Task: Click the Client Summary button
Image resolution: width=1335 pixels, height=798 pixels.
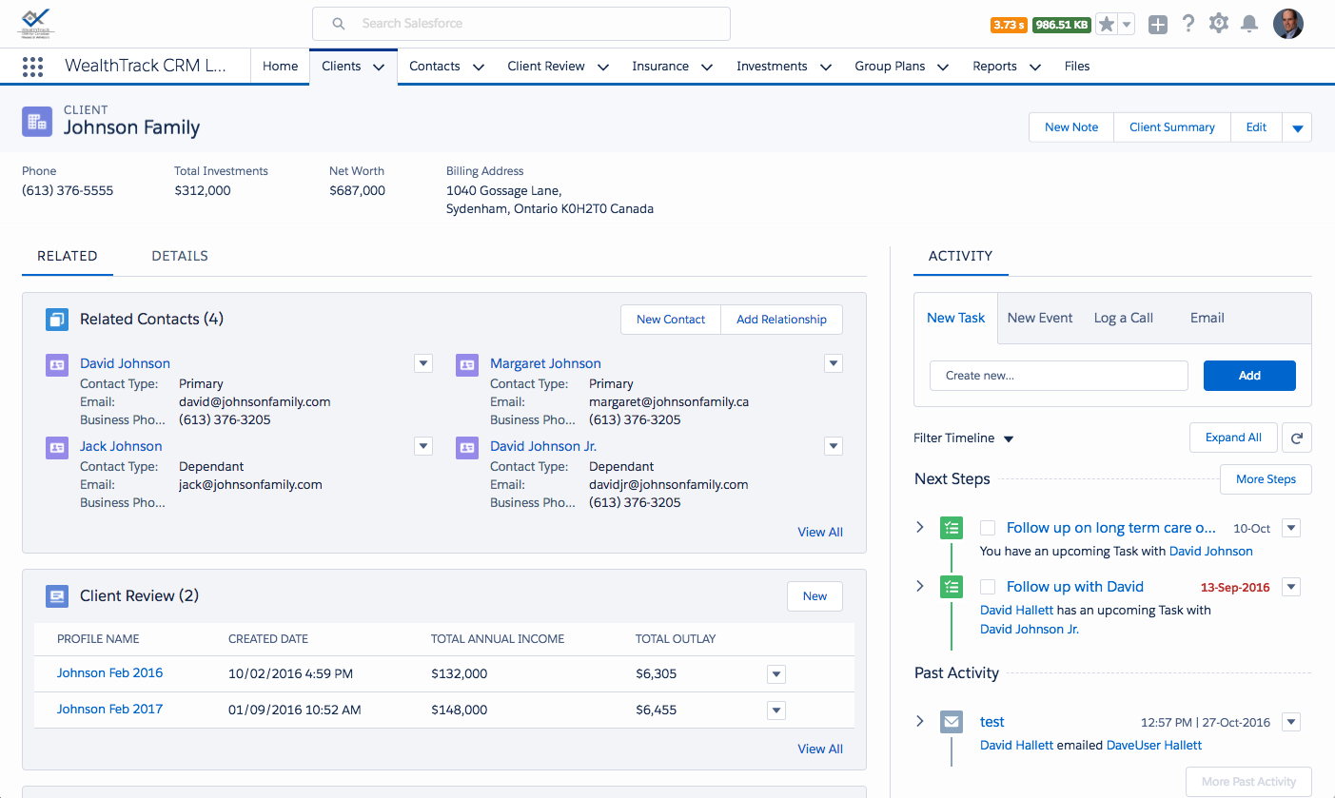Action: coord(1171,127)
